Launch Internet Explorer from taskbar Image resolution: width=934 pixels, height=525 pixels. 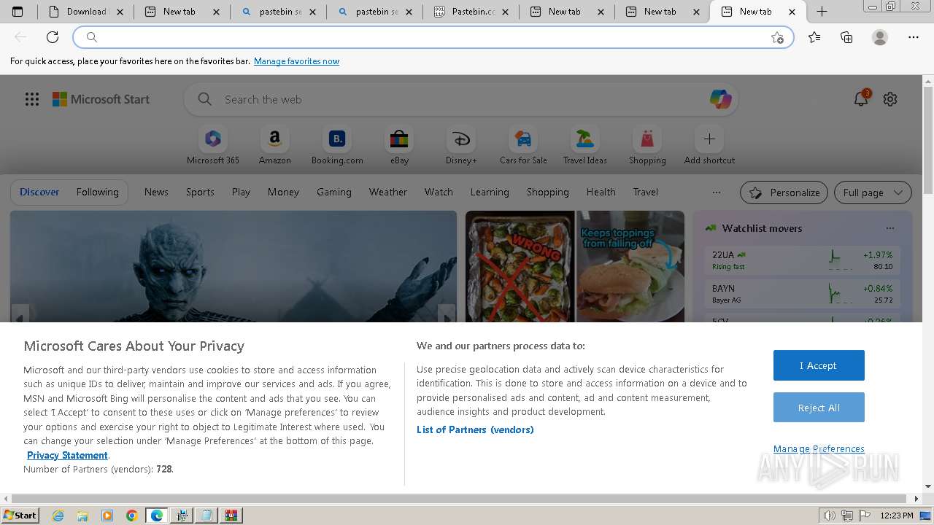[x=58, y=516]
